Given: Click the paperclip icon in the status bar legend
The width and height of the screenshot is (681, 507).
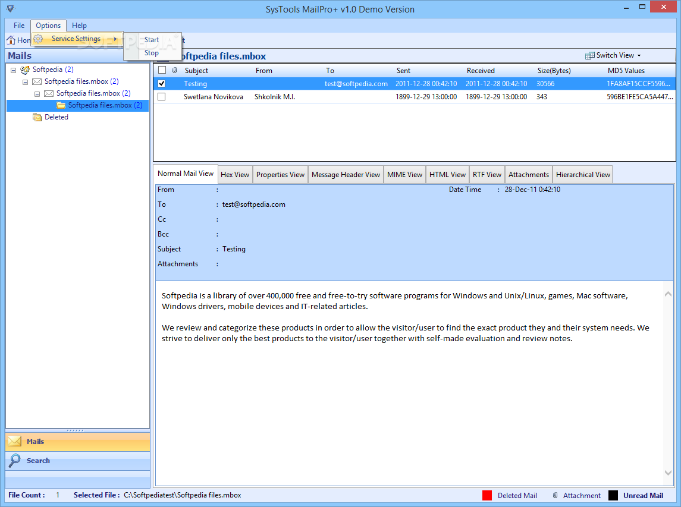Looking at the screenshot, I should pos(555,495).
